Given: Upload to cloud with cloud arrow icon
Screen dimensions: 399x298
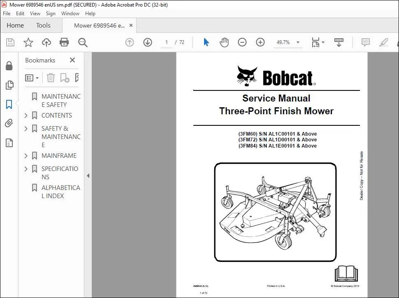Looking at the screenshot, I should (46, 42).
